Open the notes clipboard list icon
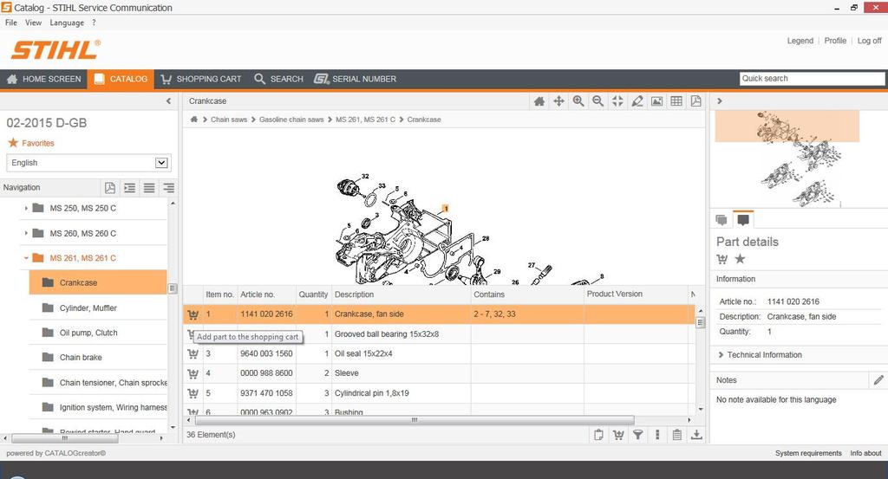Viewport: 888px width, 479px height. (x=676, y=435)
